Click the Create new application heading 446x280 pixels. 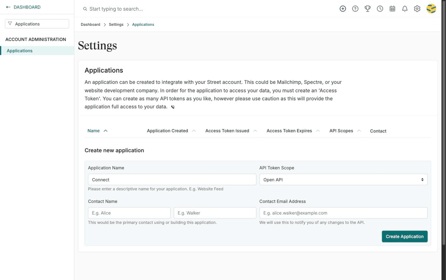[x=114, y=151]
